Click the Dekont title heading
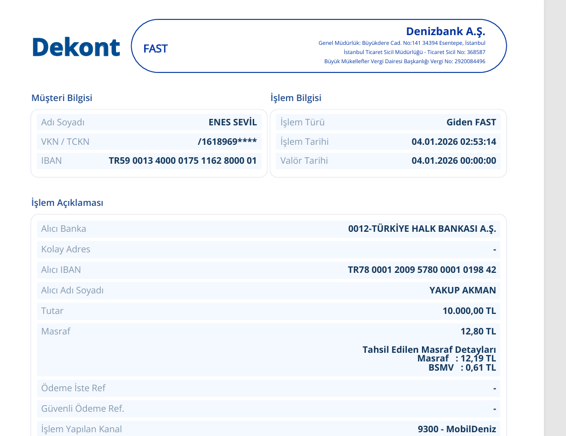This screenshot has height=436, width=566. tap(76, 48)
